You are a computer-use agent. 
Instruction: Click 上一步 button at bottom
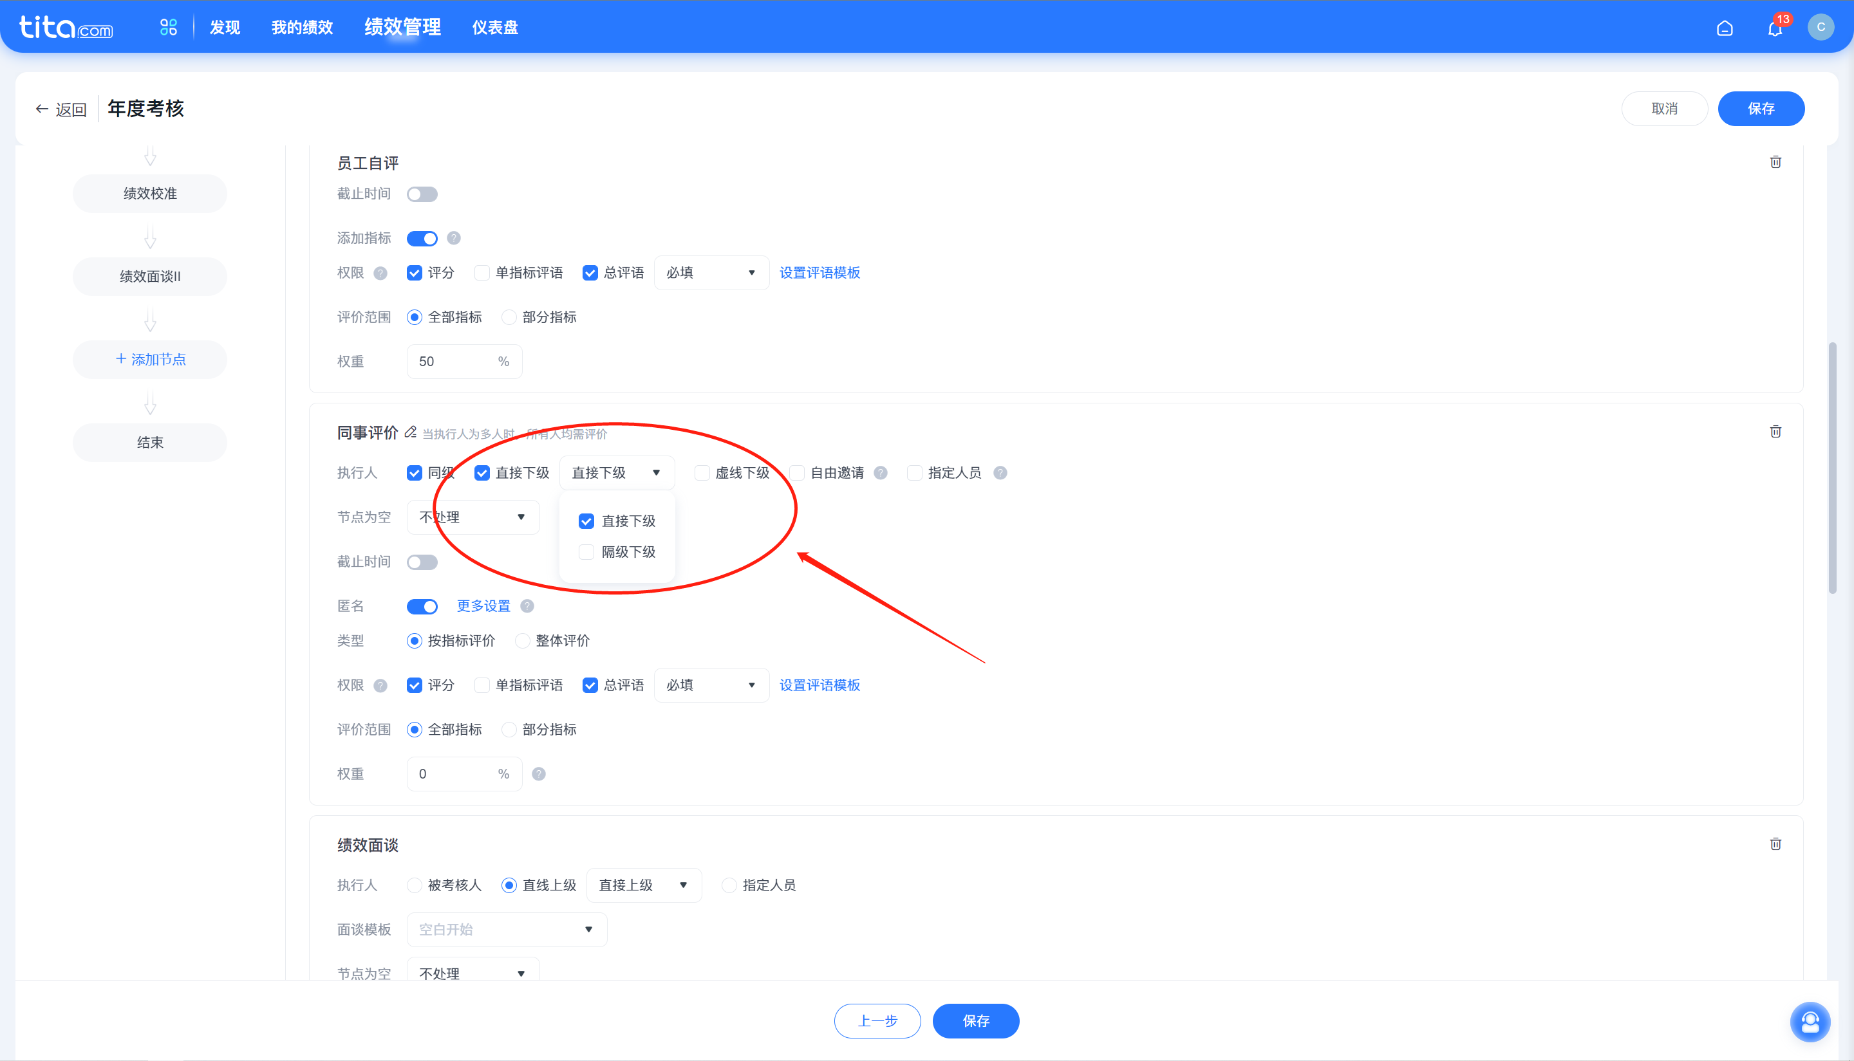877,1022
